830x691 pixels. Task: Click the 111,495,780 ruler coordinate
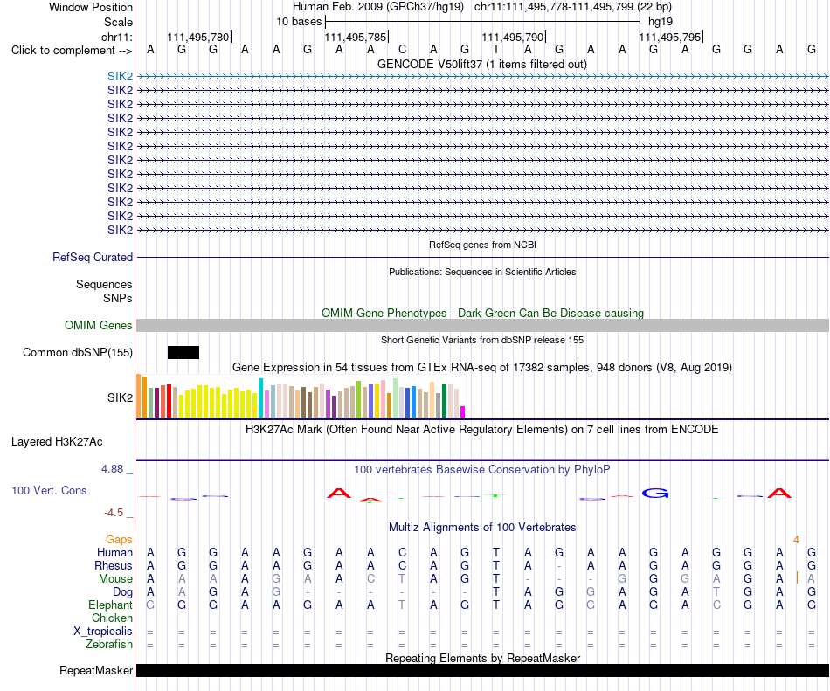(198, 37)
